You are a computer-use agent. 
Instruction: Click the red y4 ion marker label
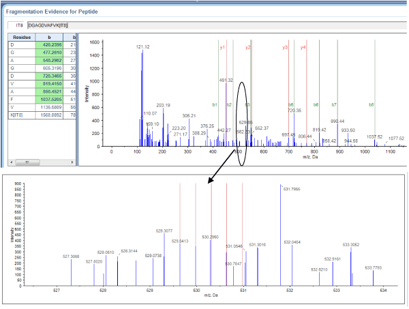tap(303, 48)
